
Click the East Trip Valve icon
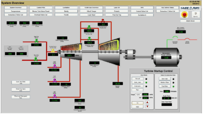click(x=36, y=41)
